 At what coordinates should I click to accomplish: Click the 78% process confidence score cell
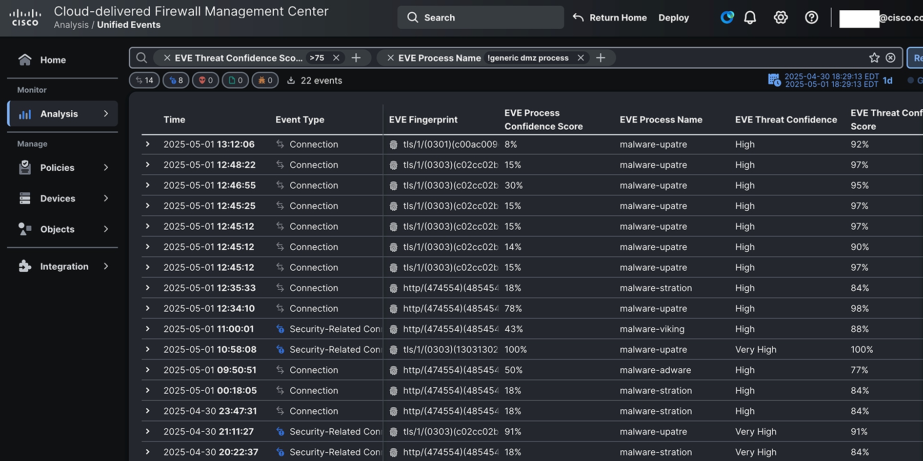tap(513, 309)
